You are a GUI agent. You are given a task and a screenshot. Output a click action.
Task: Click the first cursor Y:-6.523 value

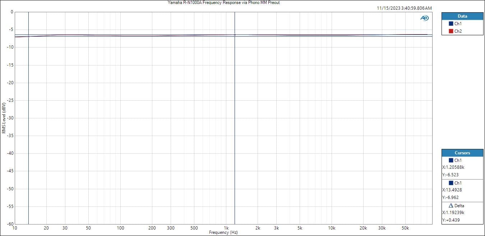pos(451,175)
